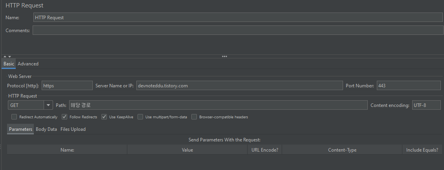Click the Content encoding field UTF-8

(426, 105)
